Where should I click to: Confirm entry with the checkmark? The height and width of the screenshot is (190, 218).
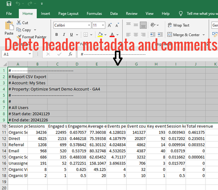(59, 54)
